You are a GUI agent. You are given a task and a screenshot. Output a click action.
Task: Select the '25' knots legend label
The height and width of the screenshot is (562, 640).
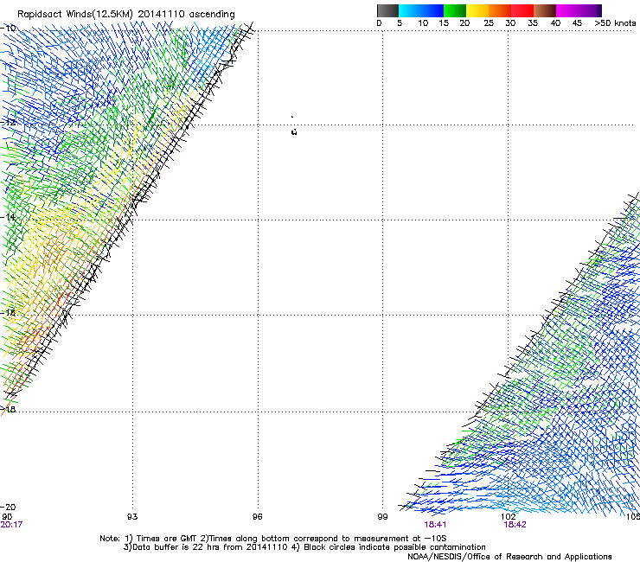point(489,23)
